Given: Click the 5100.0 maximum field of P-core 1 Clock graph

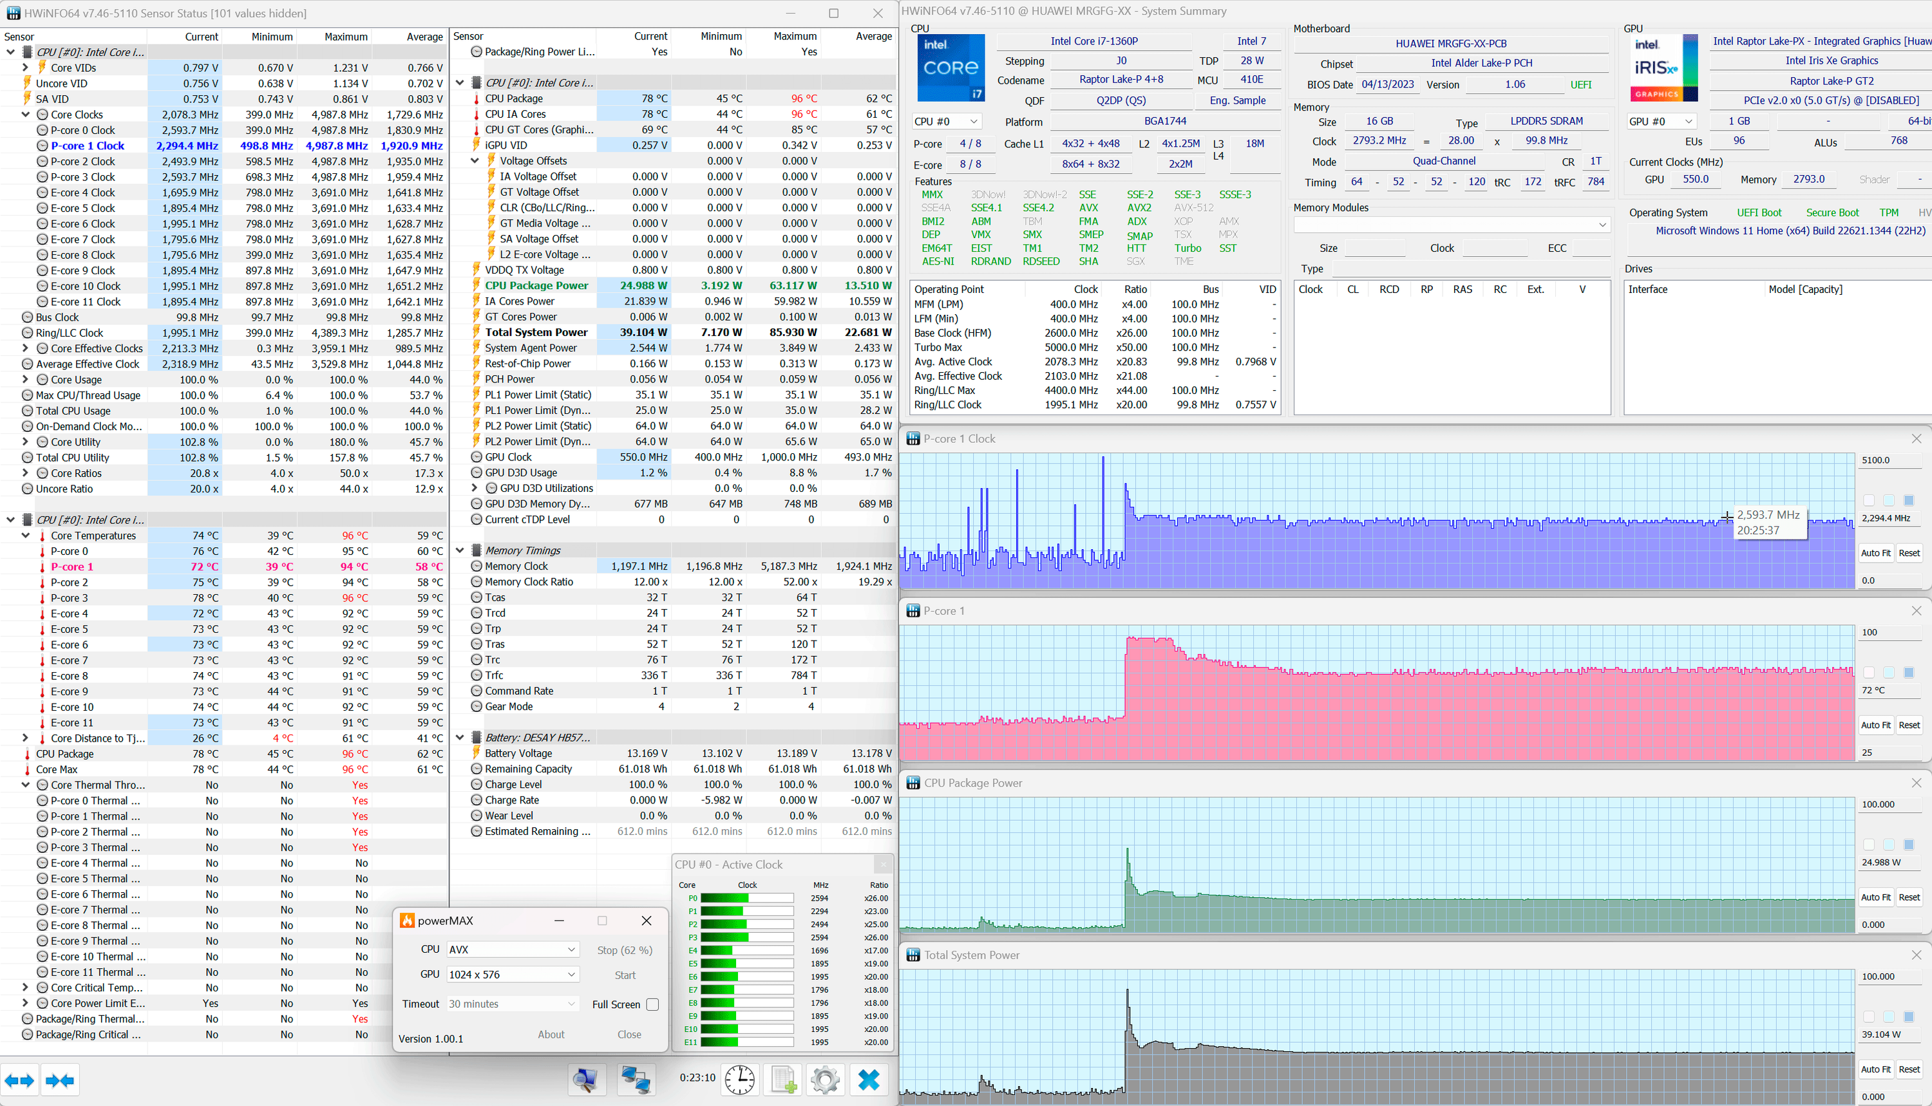Looking at the screenshot, I should pyautogui.click(x=1890, y=460).
